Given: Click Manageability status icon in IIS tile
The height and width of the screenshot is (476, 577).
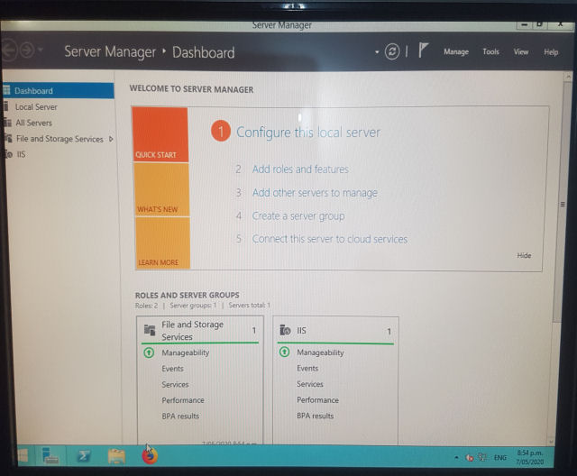Looking at the screenshot, I should click(x=284, y=352).
